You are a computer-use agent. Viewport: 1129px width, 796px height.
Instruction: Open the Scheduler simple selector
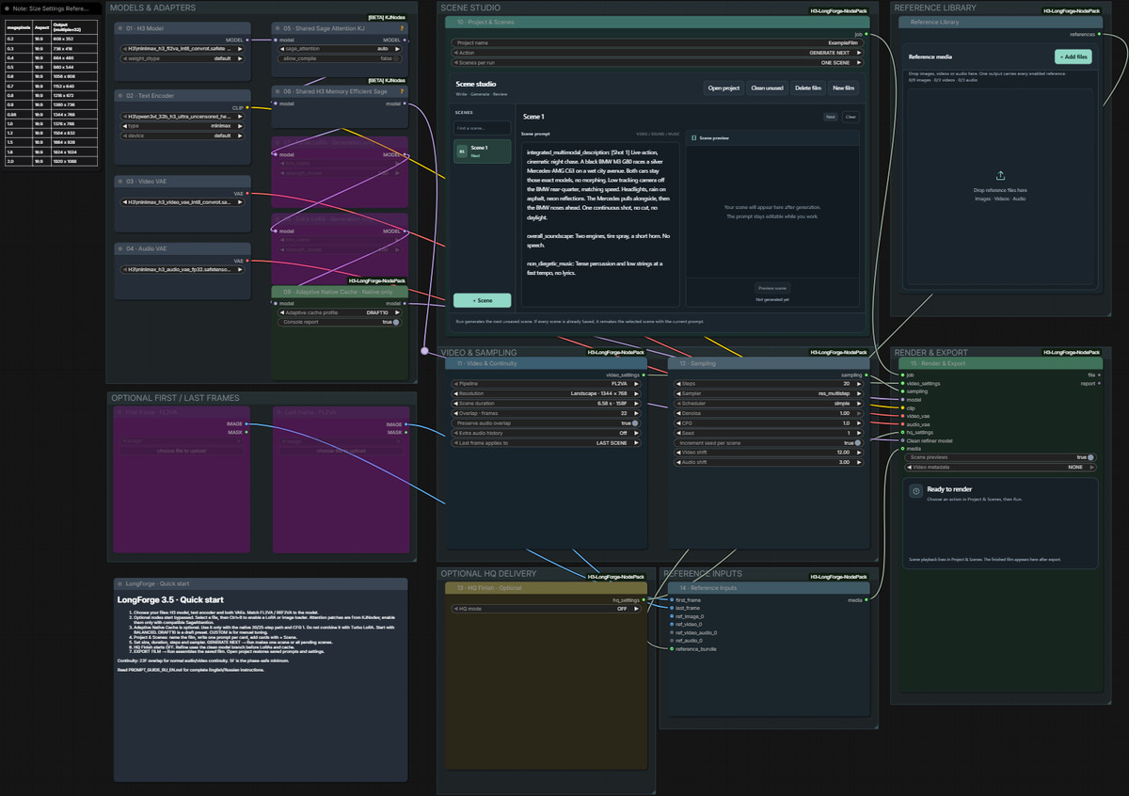tap(767, 404)
